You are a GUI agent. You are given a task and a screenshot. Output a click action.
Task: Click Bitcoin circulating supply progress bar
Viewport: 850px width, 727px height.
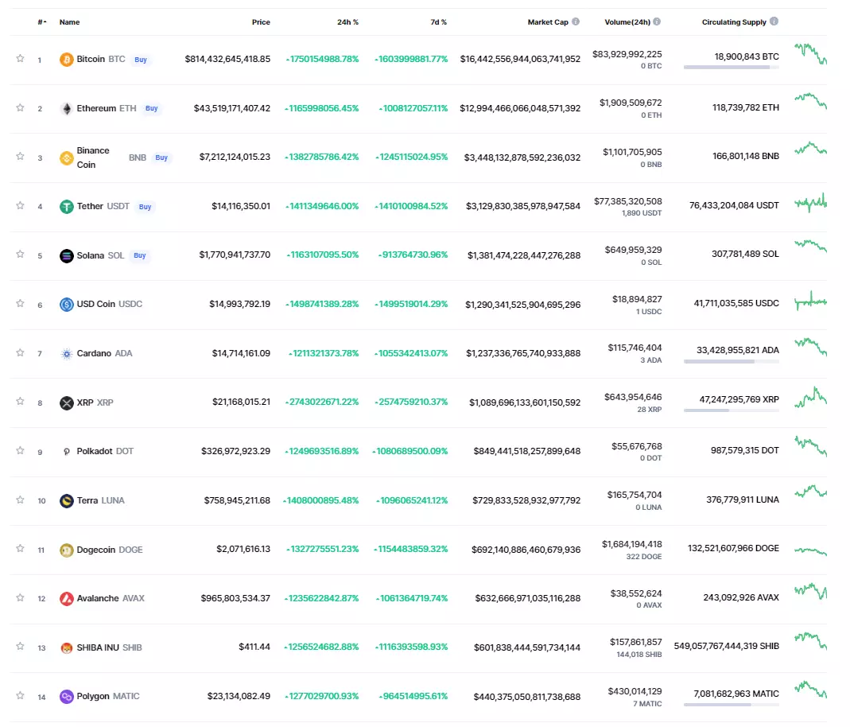pos(732,68)
